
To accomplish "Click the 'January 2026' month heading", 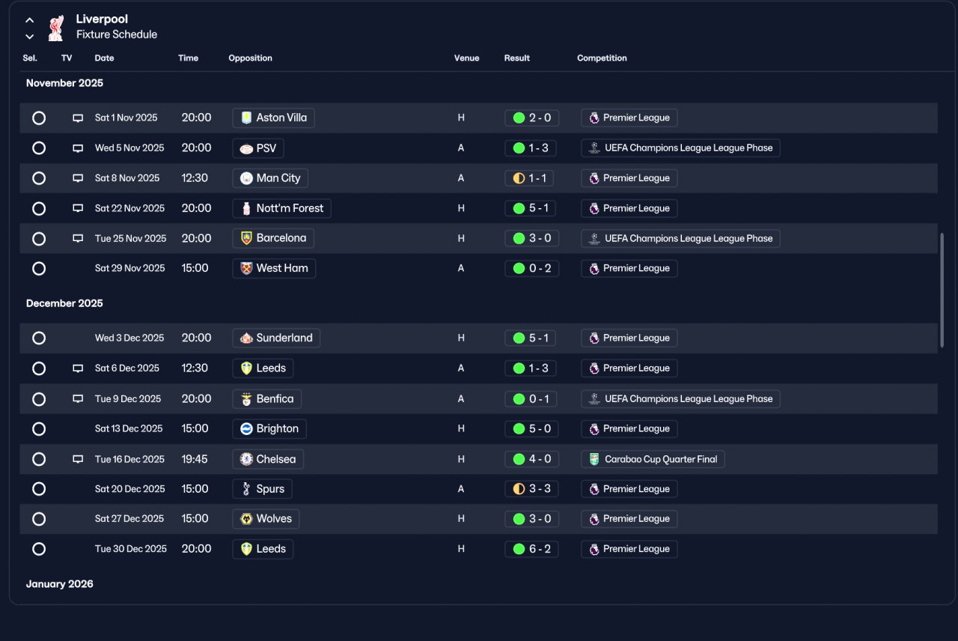I will 60,584.
